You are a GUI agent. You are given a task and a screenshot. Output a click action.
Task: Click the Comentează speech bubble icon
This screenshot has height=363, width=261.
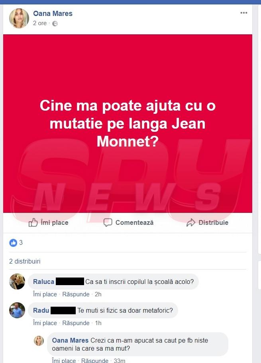[108, 222]
